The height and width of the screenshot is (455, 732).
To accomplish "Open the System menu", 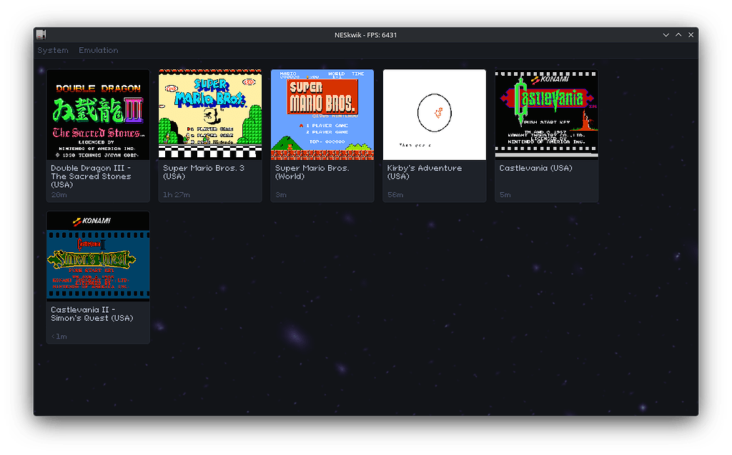I will [x=53, y=50].
